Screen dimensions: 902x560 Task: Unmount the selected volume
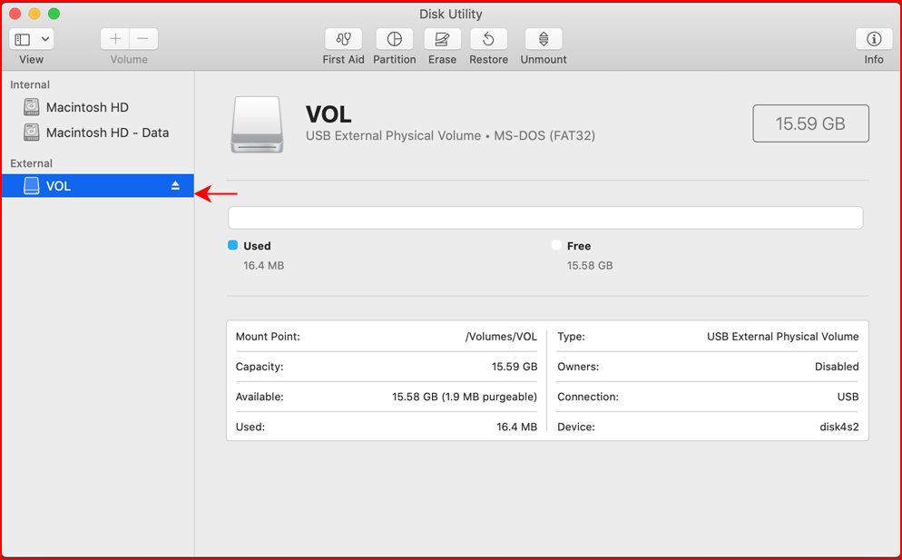pyautogui.click(x=543, y=39)
